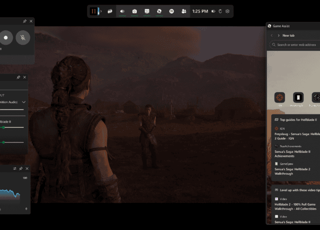Toggle the Audio widget speaker icon

coord(122,11)
